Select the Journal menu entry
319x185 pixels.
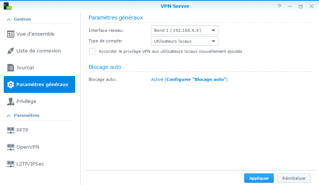25,68
